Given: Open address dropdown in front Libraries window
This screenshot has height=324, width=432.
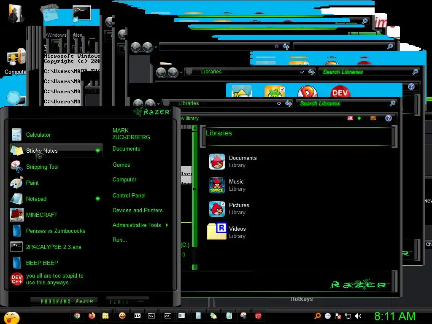Looking at the screenshot, I should (x=279, y=104).
